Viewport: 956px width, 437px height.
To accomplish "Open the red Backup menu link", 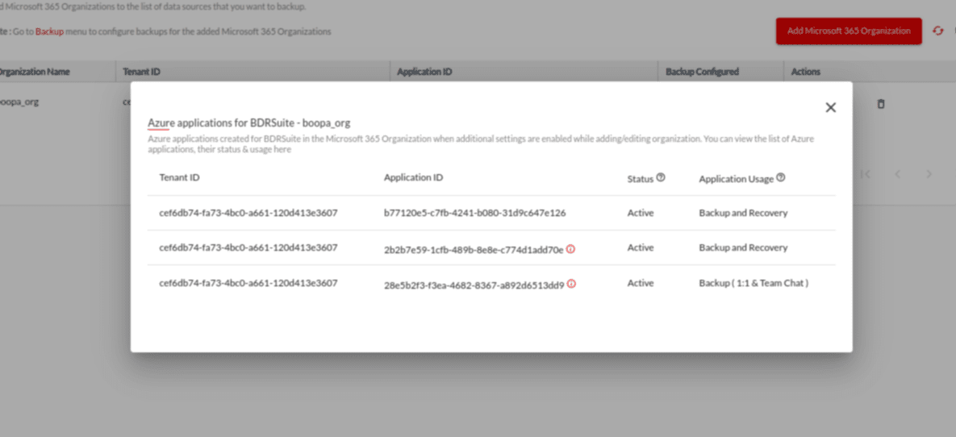I will point(49,31).
